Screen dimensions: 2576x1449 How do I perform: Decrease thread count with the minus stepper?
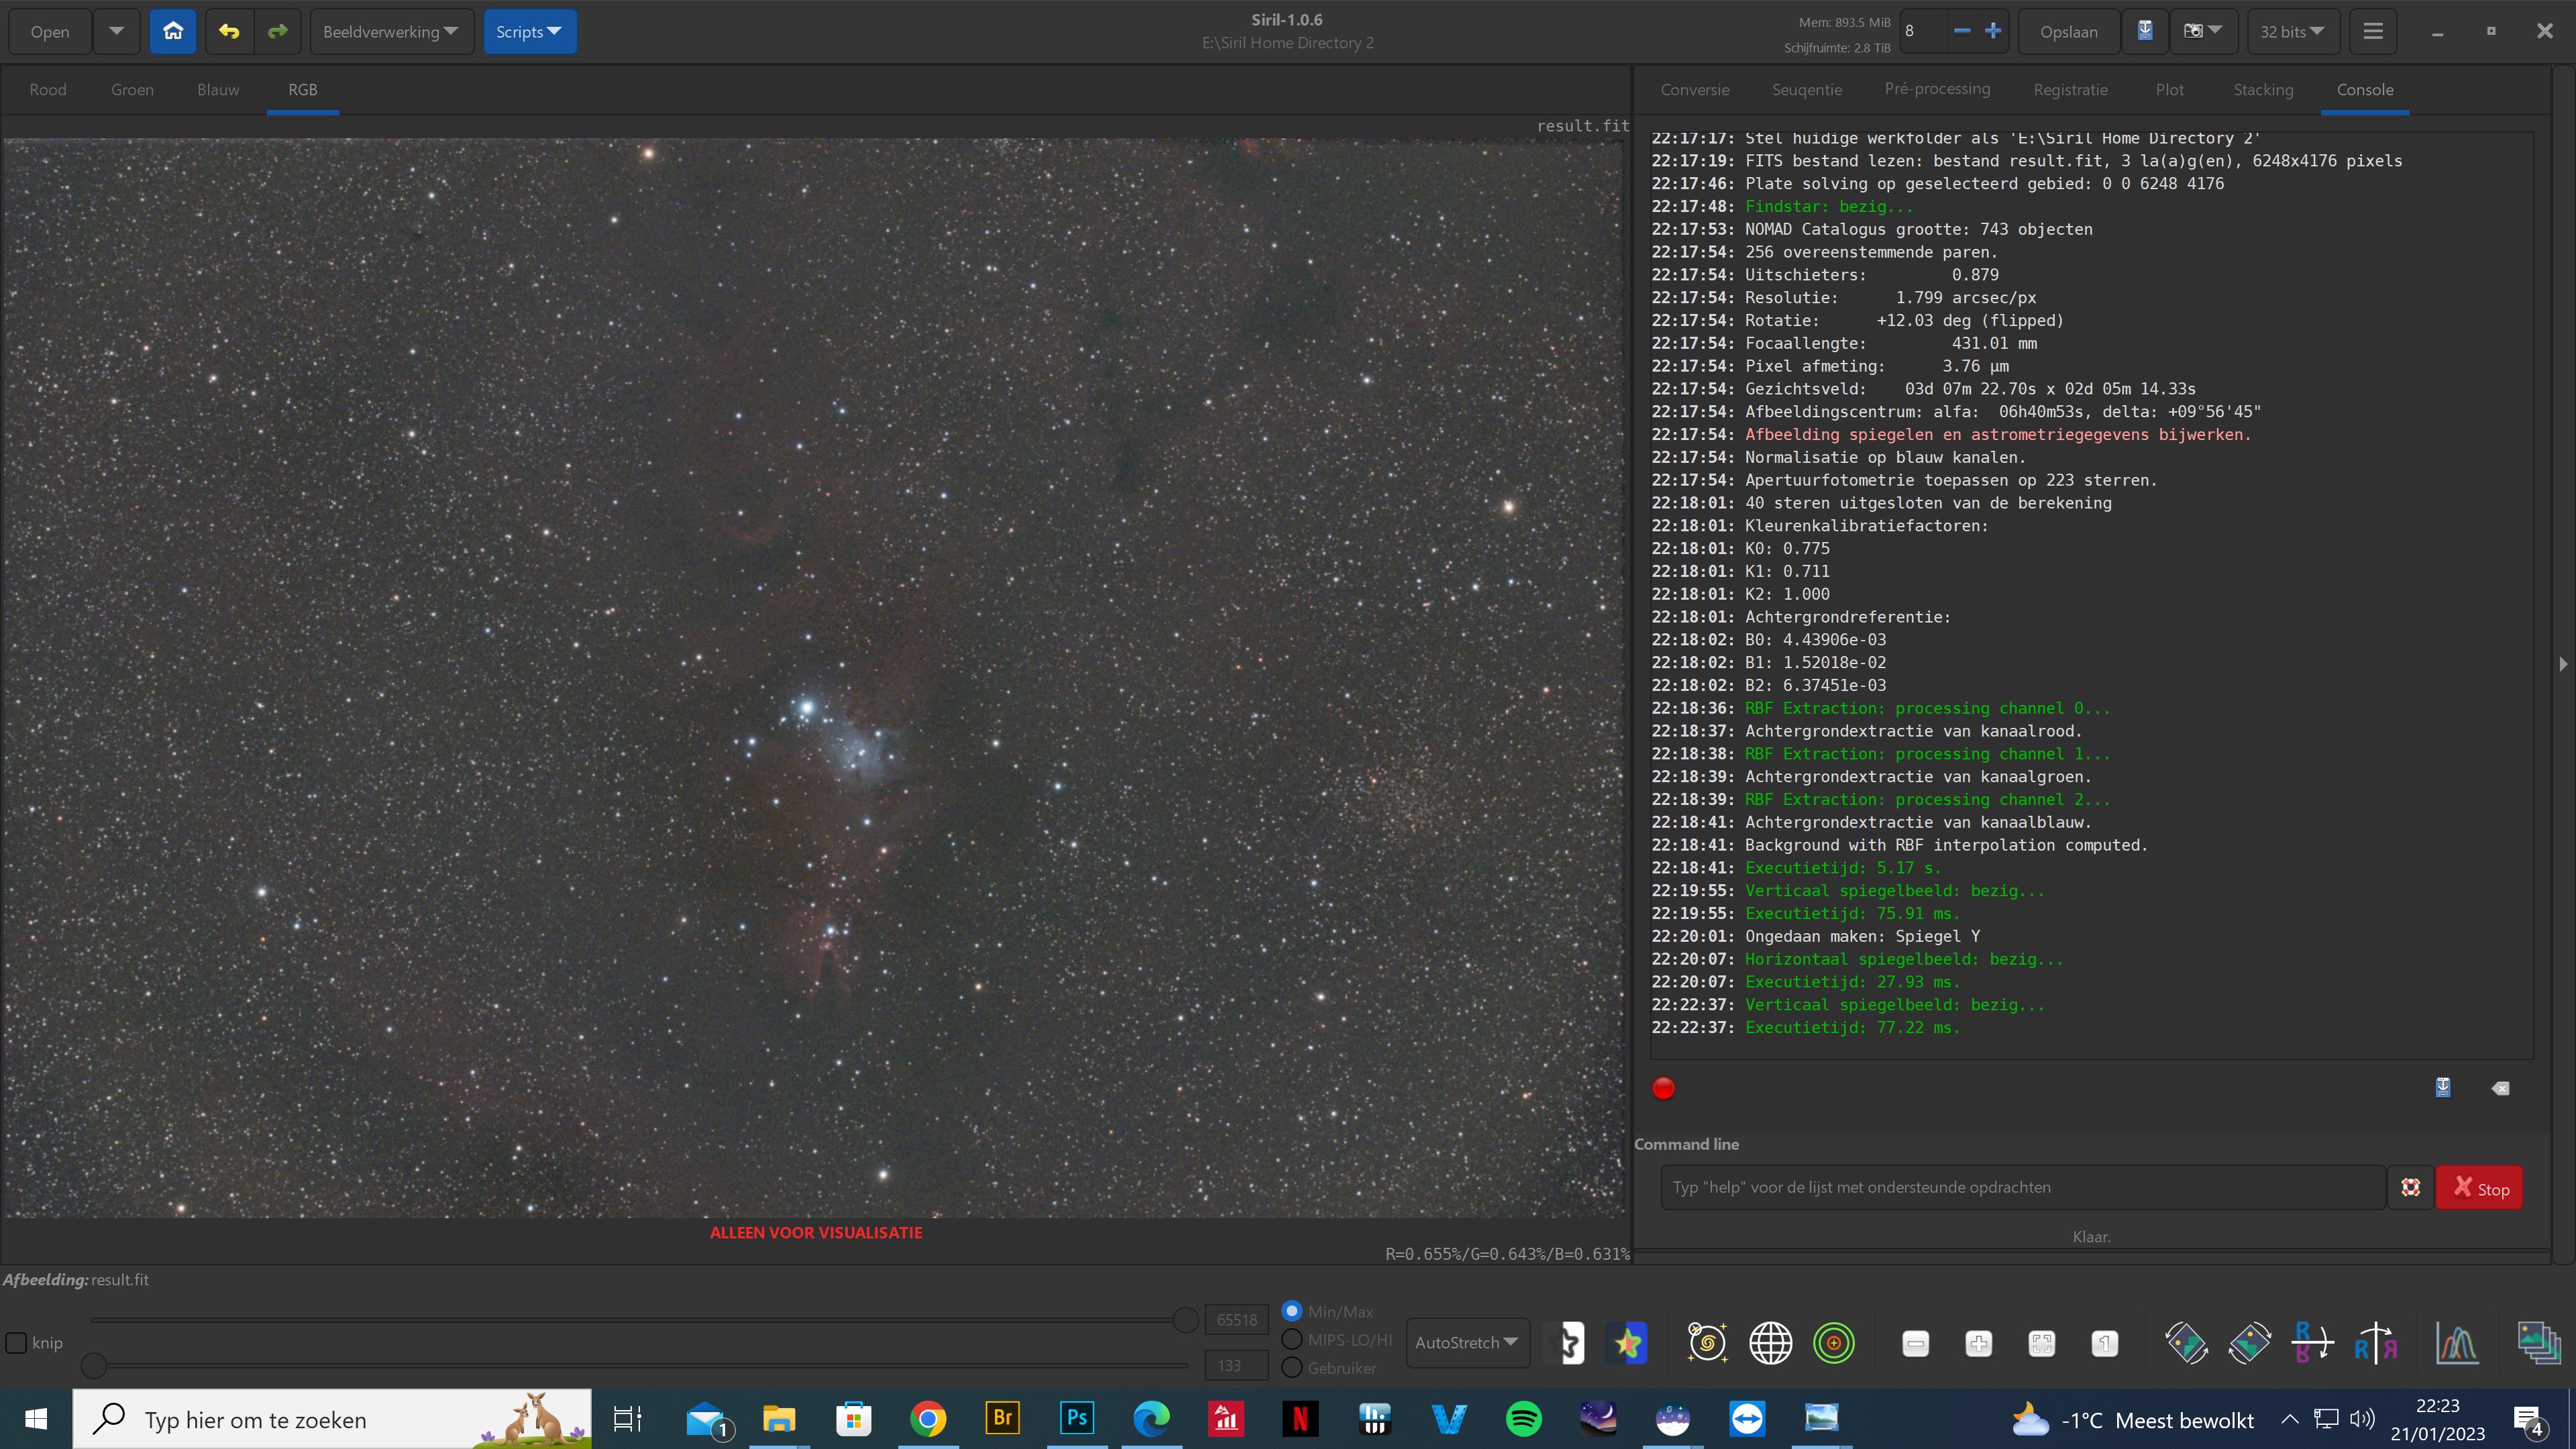click(x=1962, y=31)
